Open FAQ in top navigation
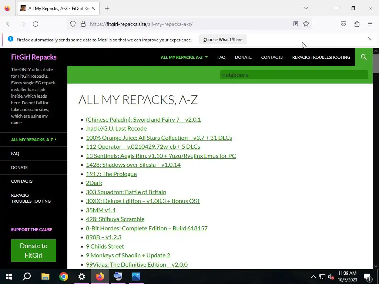Image resolution: width=379 pixels, height=284 pixels. tap(221, 57)
